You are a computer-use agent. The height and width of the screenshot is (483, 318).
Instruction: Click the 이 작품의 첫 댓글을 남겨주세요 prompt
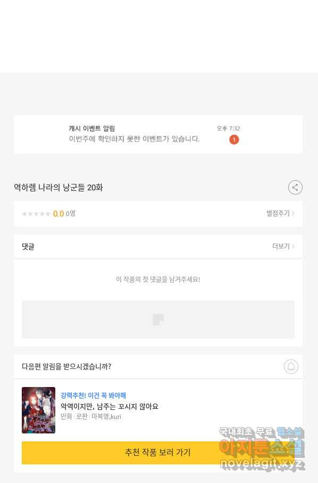(158, 279)
